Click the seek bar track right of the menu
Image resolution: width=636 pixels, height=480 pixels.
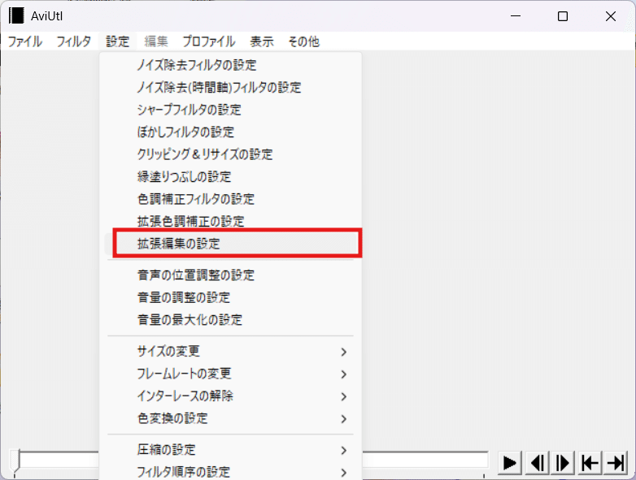point(425,461)
